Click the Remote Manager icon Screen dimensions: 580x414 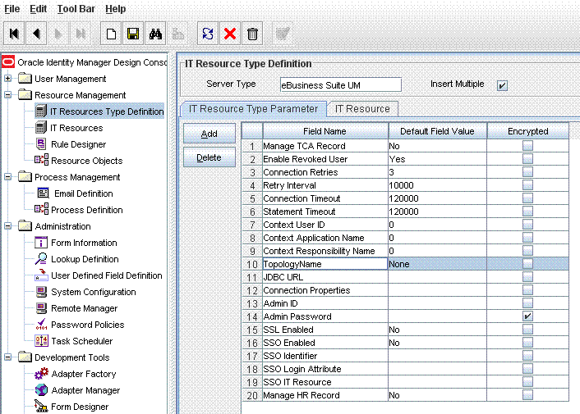click(41, 307)
